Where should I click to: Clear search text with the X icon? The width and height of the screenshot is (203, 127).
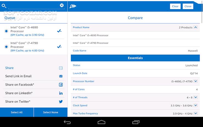(x=62, y=5)
